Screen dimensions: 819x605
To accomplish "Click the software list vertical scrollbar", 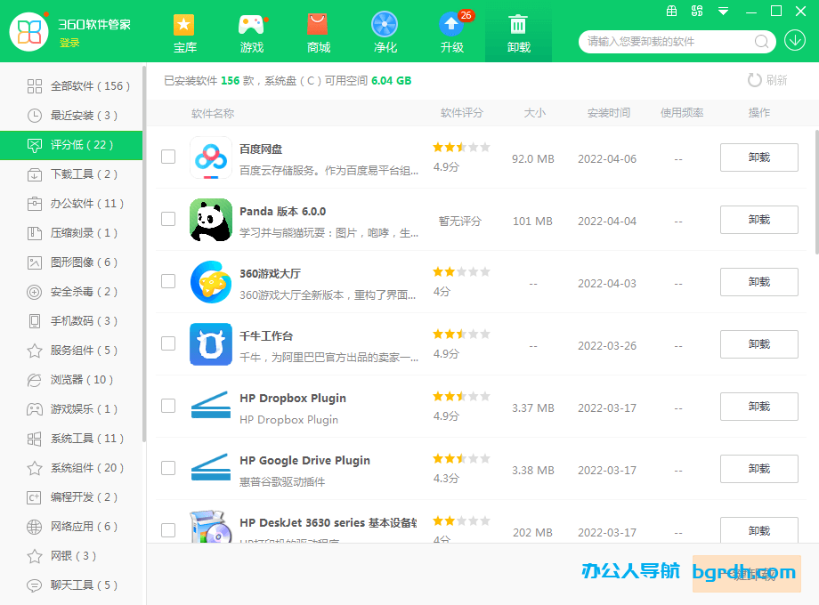I will [x=815, y=190].
